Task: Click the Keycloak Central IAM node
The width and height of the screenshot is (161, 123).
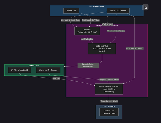Action: pyautogui.click(x=87, y=31)
